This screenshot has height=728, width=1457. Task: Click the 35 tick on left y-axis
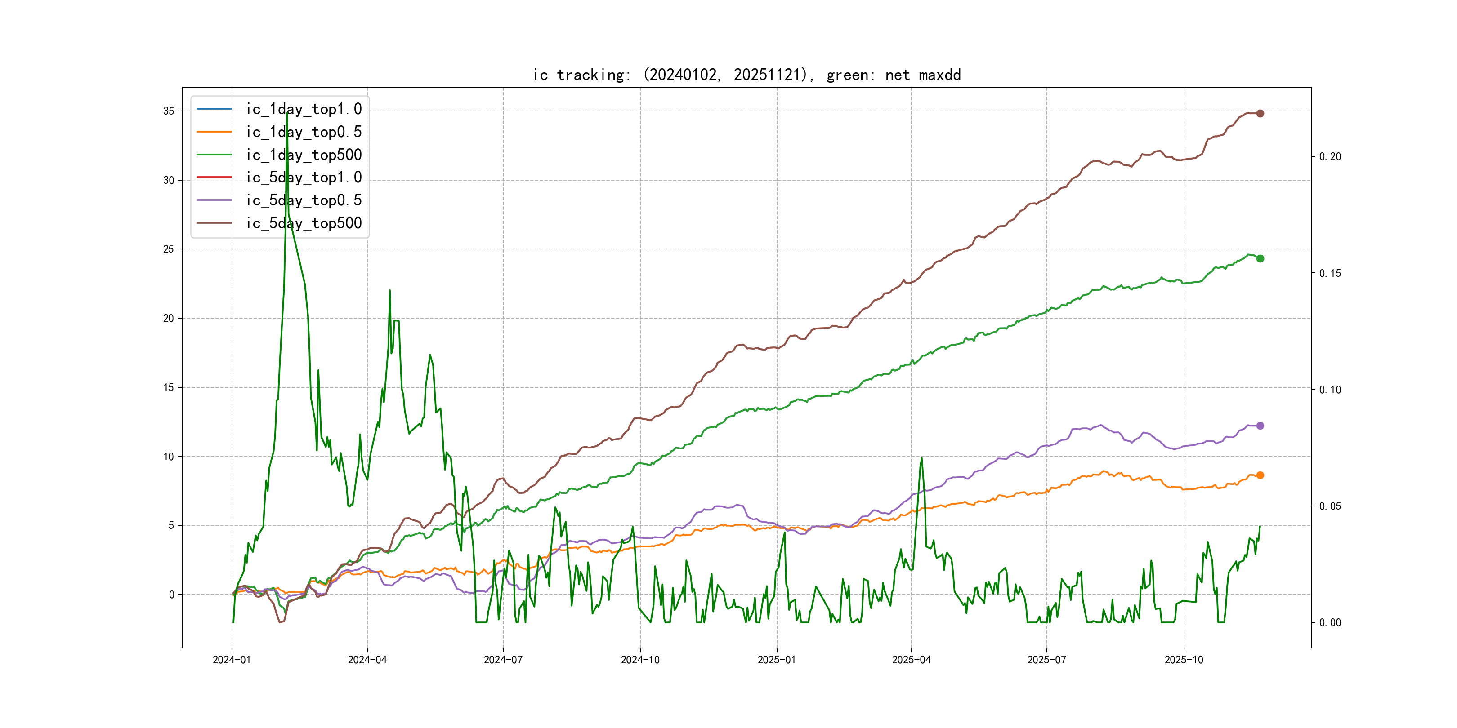(169, 111)
